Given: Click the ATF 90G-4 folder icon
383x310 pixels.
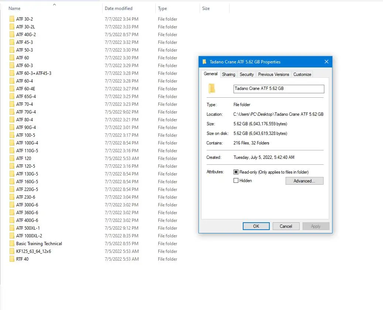Looking at the screenshot, I should [x=12, y=128].
